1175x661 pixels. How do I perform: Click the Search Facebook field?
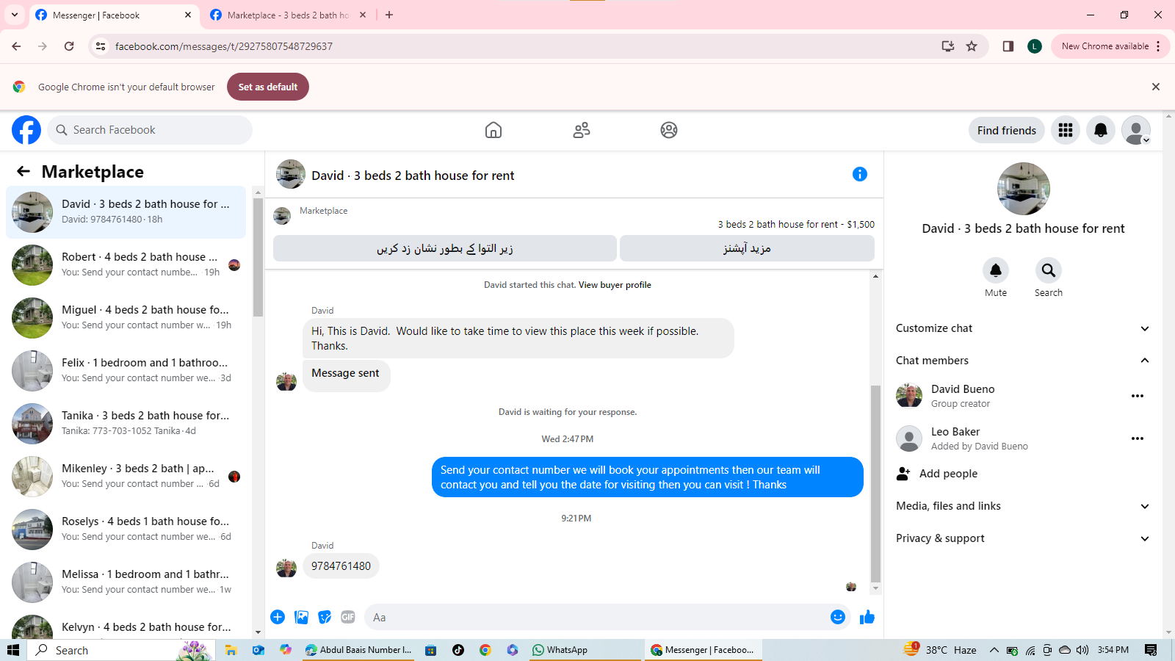pos(151,130)
